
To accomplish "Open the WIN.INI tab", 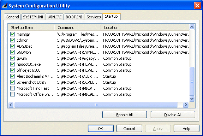I will point(54,17).
